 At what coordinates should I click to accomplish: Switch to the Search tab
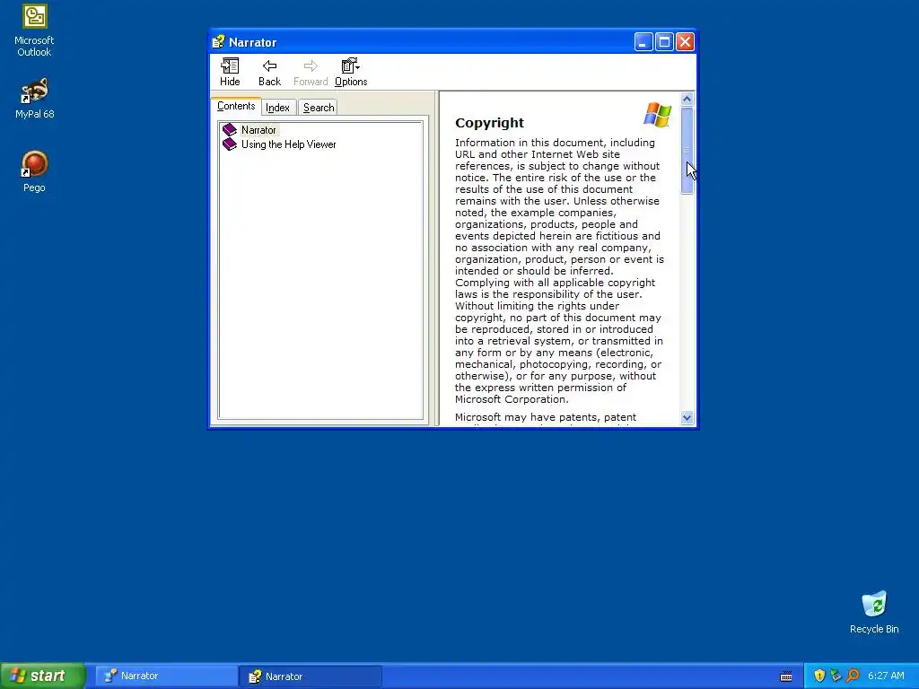pos(319,108)
